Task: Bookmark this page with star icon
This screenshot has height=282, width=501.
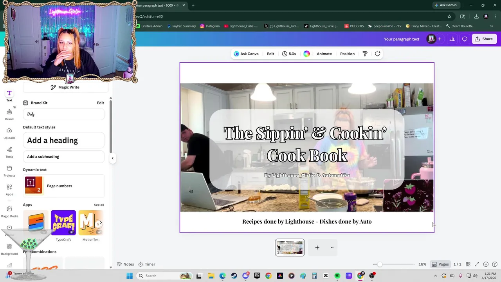Action: [449, 16]
